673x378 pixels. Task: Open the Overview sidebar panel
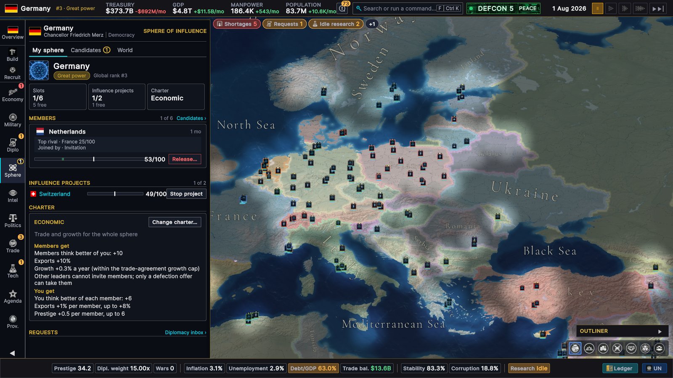pyautogui.click(x=13, y=32)
